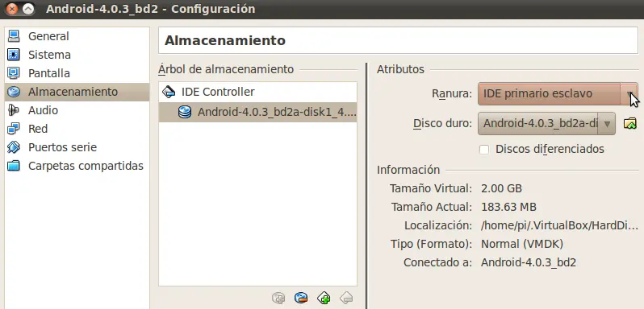Open the virtual media manager folder icon
Viewport: 644px width, 309px height.
pyautogui.click(x=630, y=123)
